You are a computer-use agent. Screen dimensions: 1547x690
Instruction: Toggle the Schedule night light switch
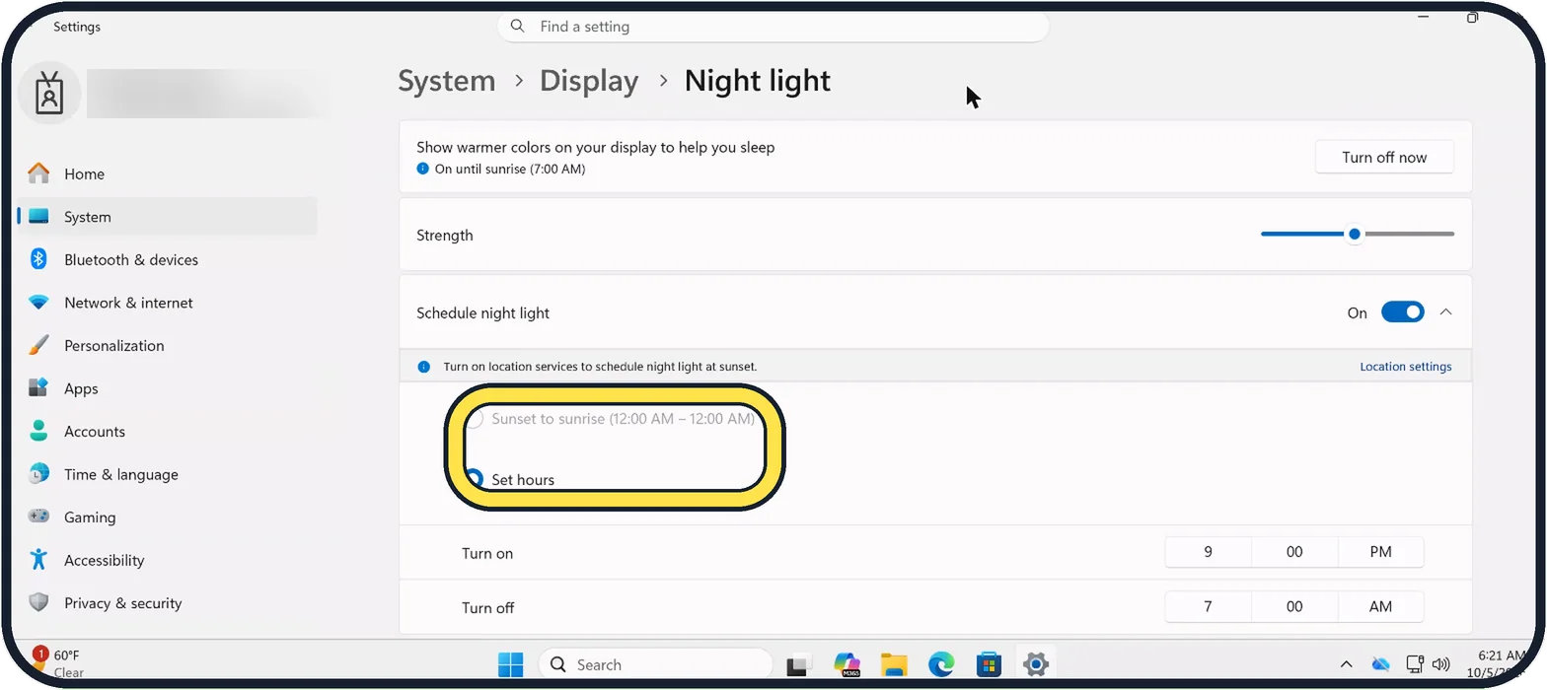[1403, 312]
